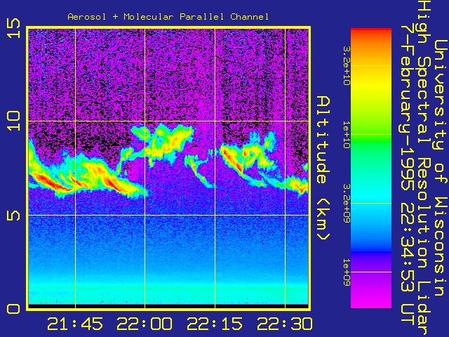The width and height of the screenshot is (449, 337).
Task: Click the '22:00' time axis label
Action: 145,324
